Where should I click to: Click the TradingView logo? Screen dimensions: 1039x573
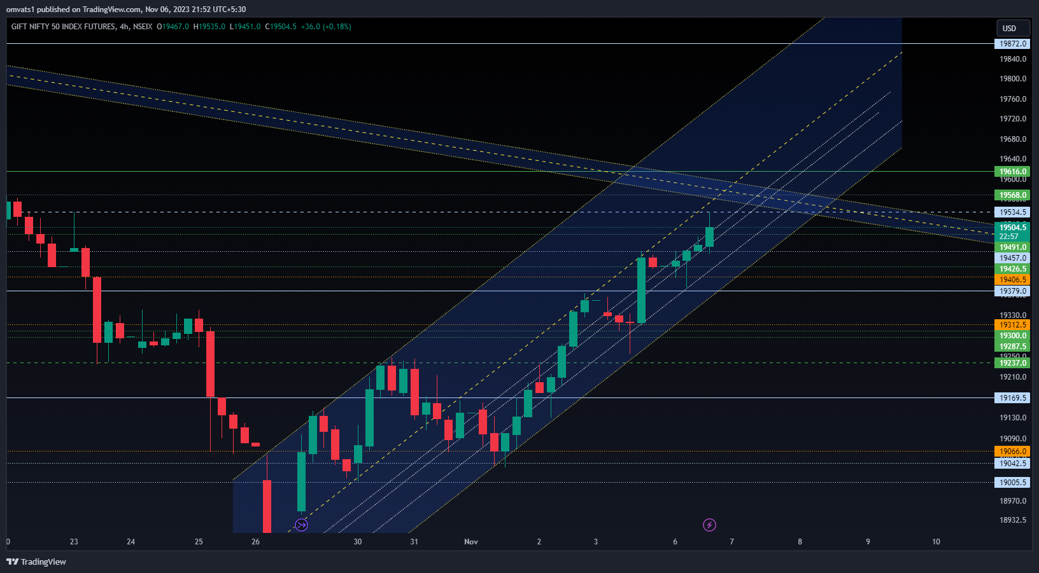tap(36, 562)
